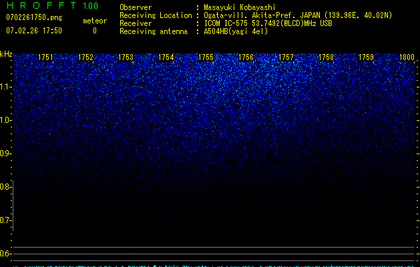Image resolution: width=420 pixels, height=267 pixels.
Task: Click the 0.9 kHz frequency label
Action: [5, 154]
